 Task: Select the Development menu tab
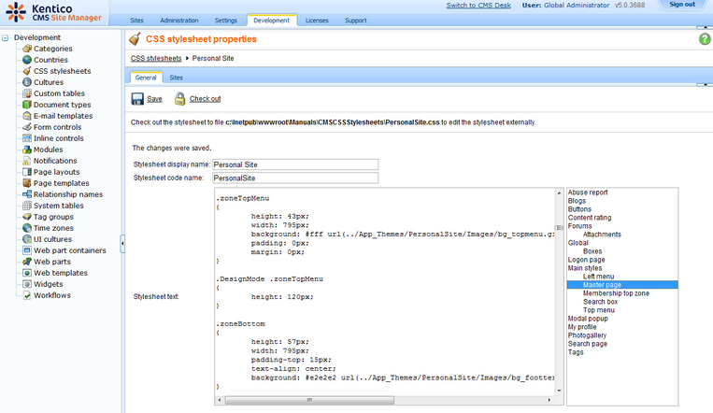[x=272, y=20]
